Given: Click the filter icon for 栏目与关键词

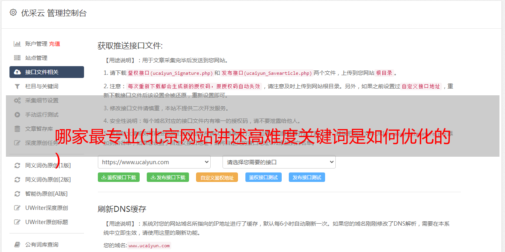Looking at the screenshot, I should tap(17, 86).
